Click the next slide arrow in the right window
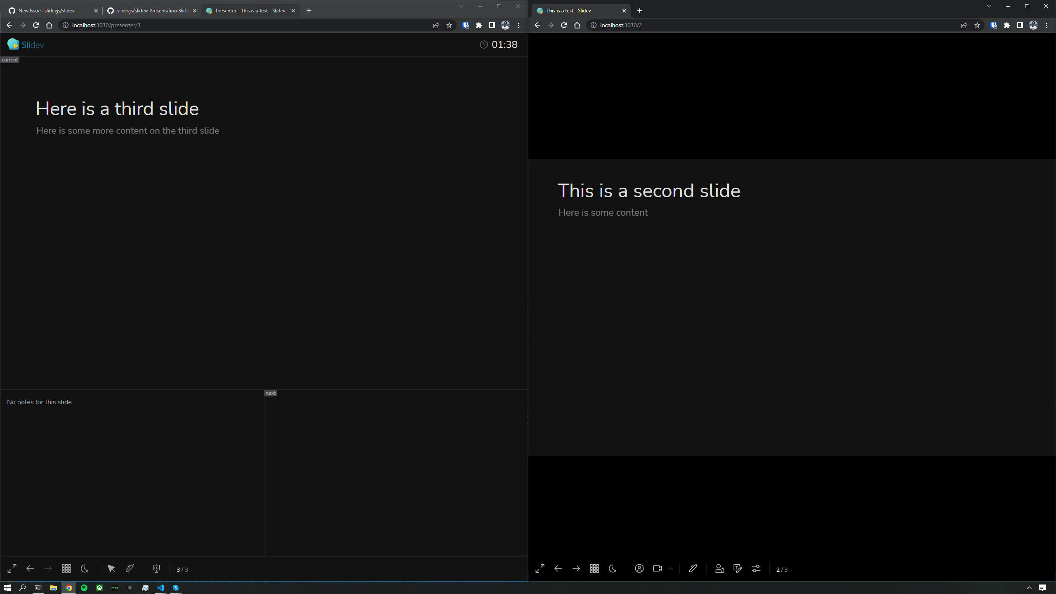Screen dimensions: 1056x594 pos(576,568)
